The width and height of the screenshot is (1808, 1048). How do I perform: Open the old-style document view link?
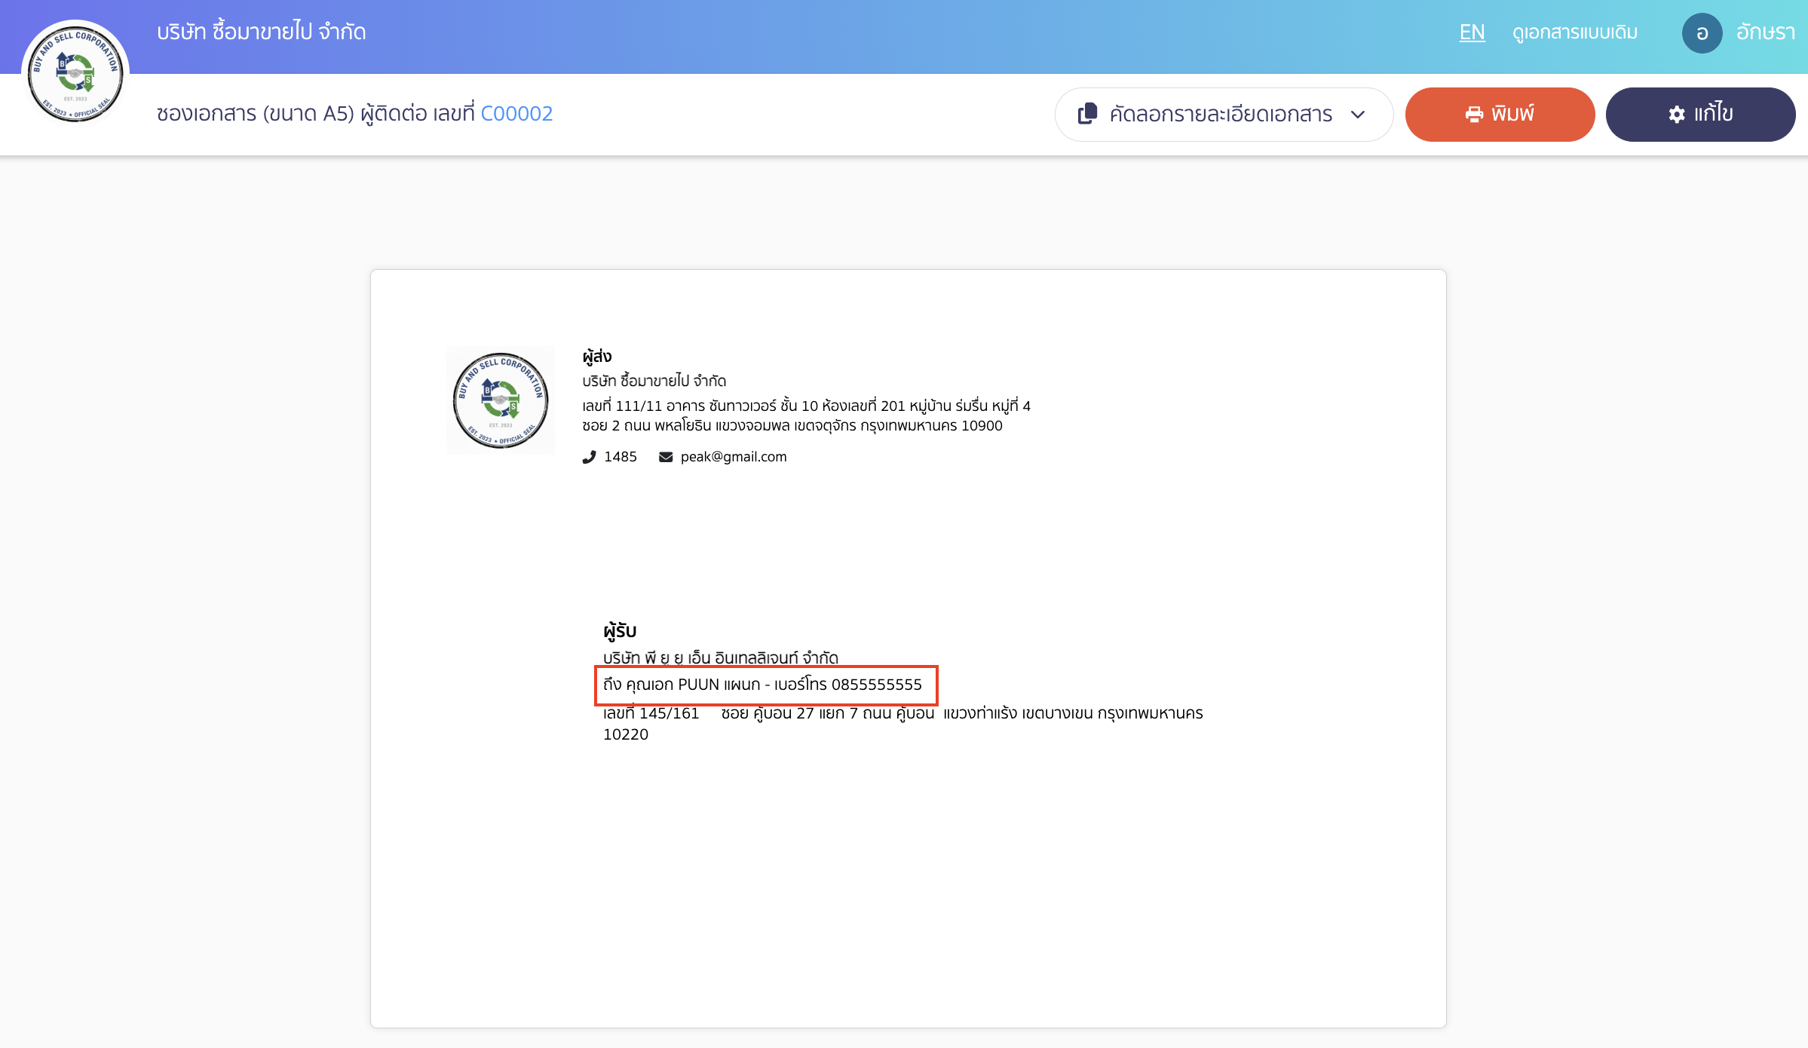[1575, 32]
